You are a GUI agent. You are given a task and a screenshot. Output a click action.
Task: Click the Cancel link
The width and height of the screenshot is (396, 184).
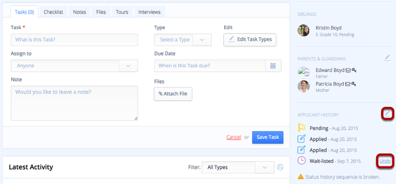pos(233,137)
